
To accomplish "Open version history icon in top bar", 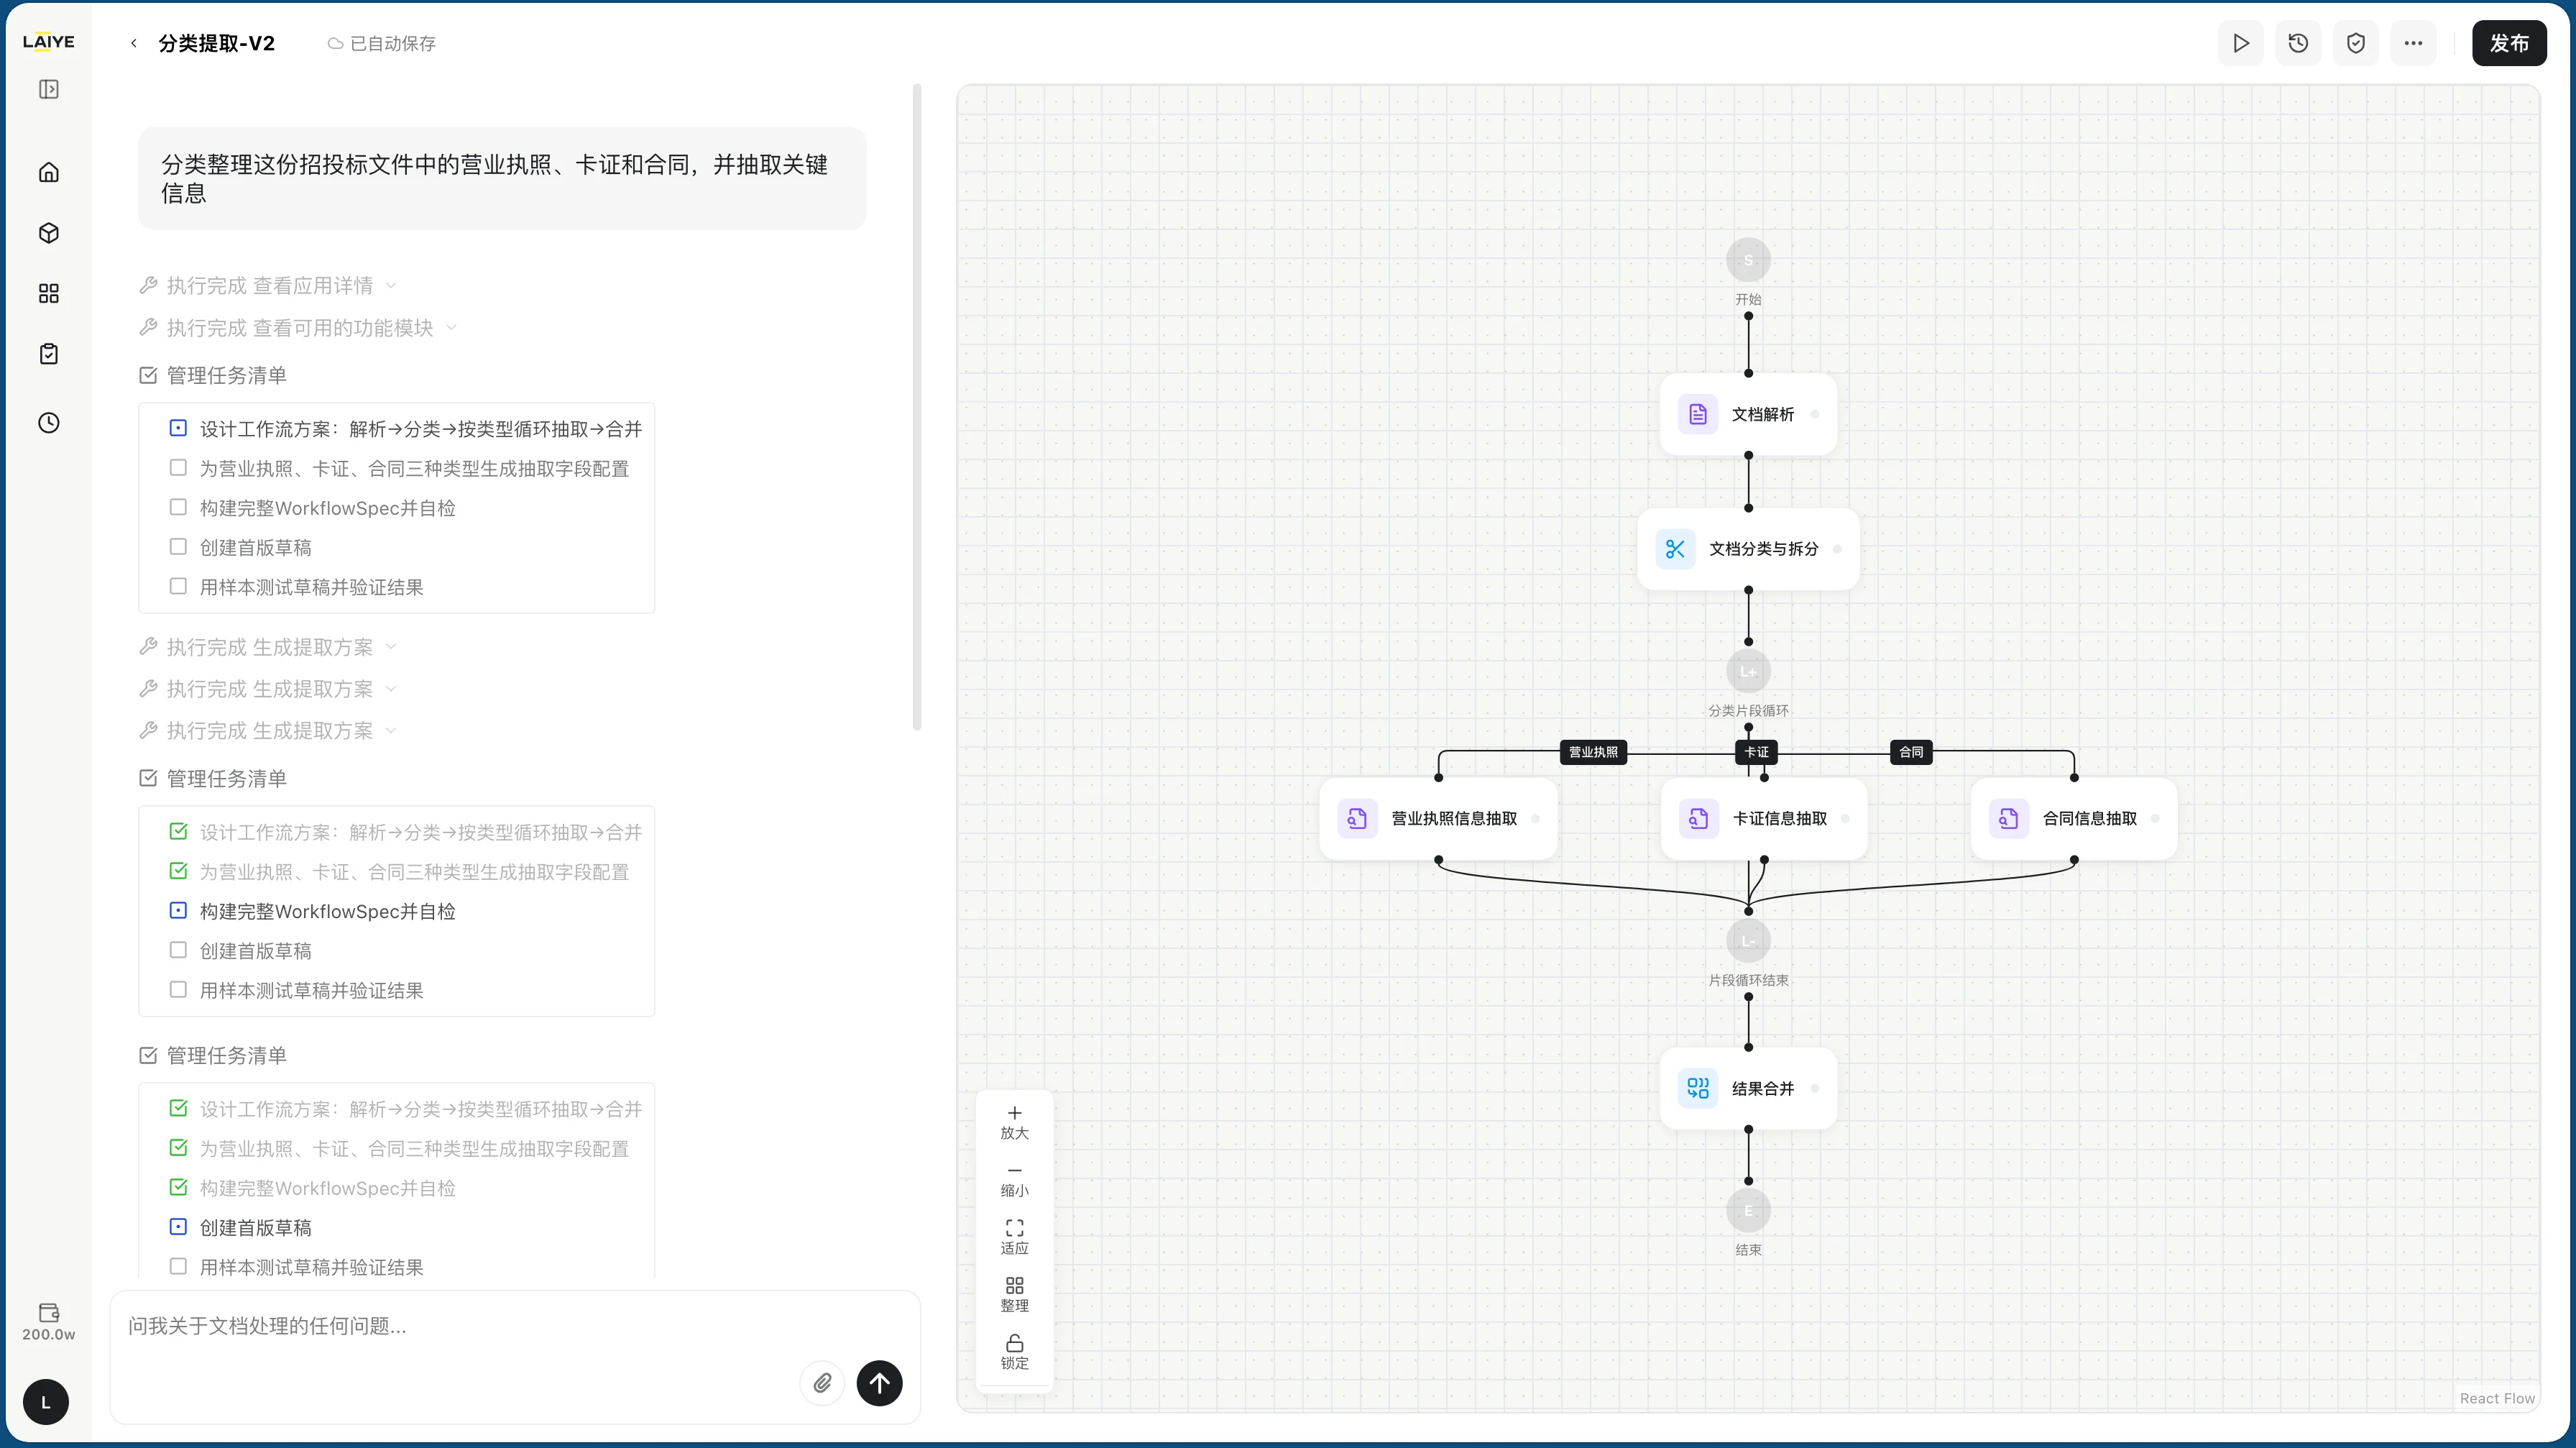I will pyautogui.click(x=2298, y=43).
